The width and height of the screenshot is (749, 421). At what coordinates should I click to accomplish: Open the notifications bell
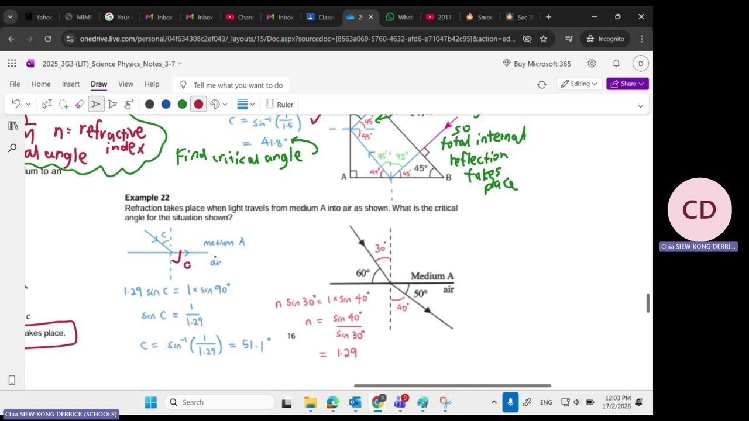click(x=616, y=63)
